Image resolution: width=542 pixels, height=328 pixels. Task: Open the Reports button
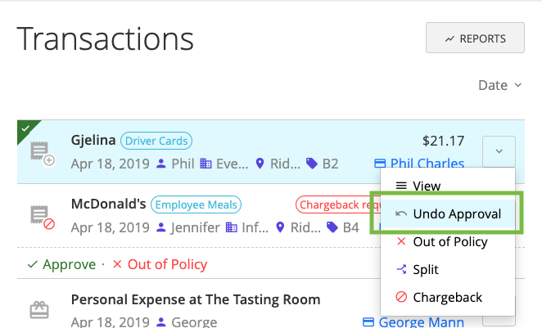[x=475, y=38]
